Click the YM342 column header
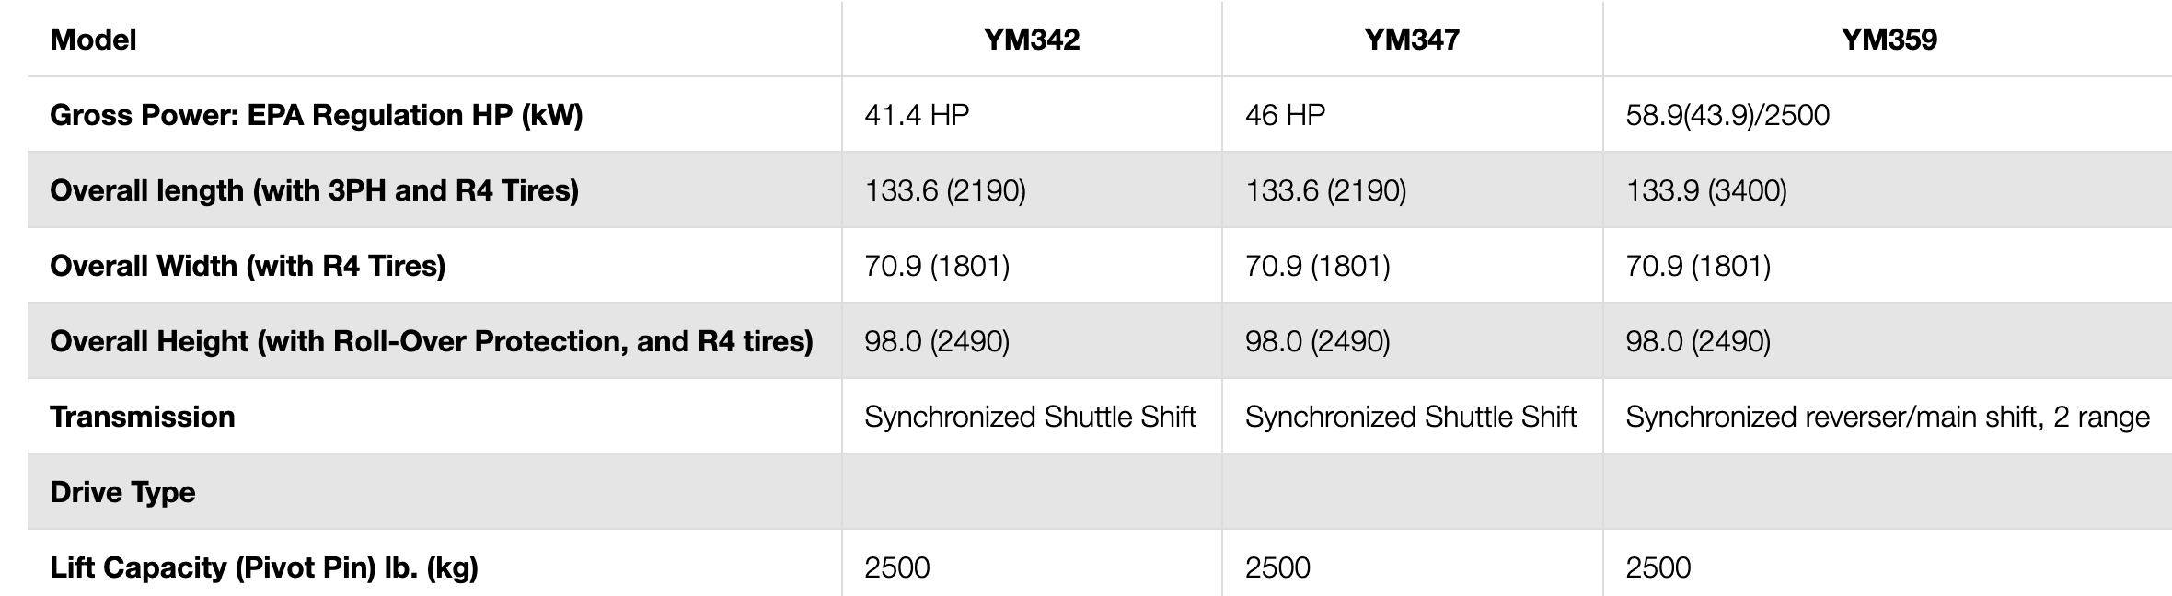The image size is (2172, 596). (1032, 40)
